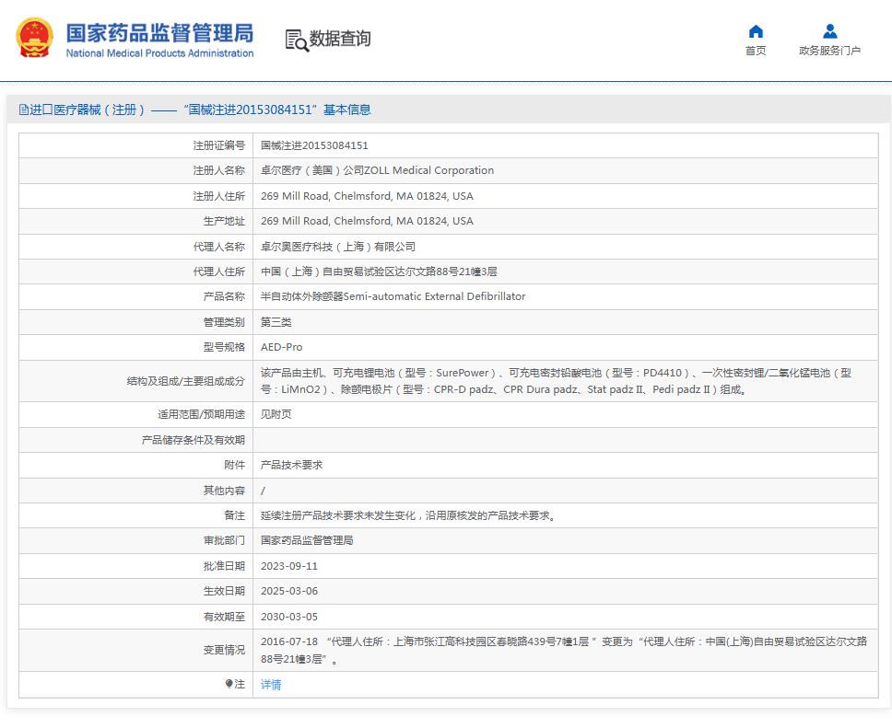Click the ZOLL Medical Corporation registrant name
Screen dimensions: 892x728
pyautogui.click(x=378, y=170)
